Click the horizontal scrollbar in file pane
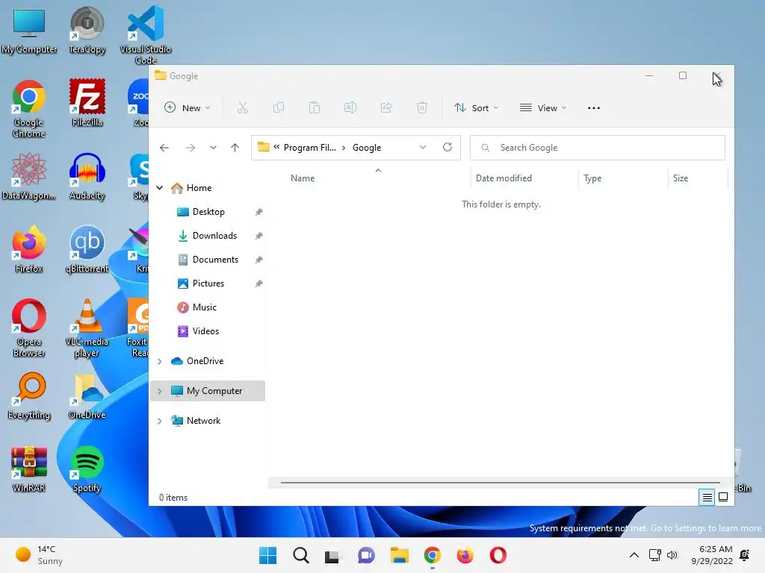Screen dimensions: 765x573 tap(500, 483)
